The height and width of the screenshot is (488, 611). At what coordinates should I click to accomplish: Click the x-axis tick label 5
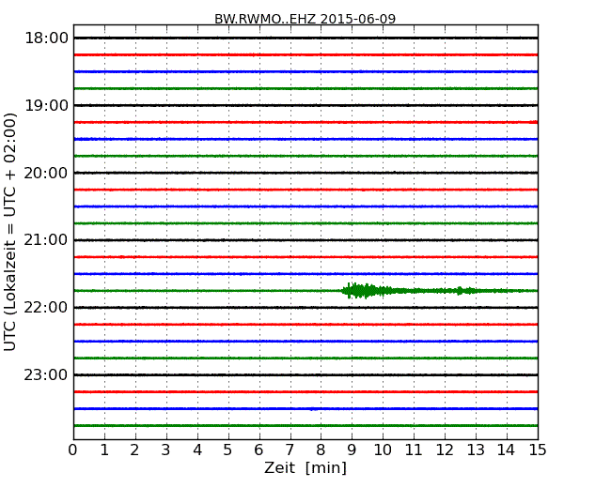(x=228, y=450)
